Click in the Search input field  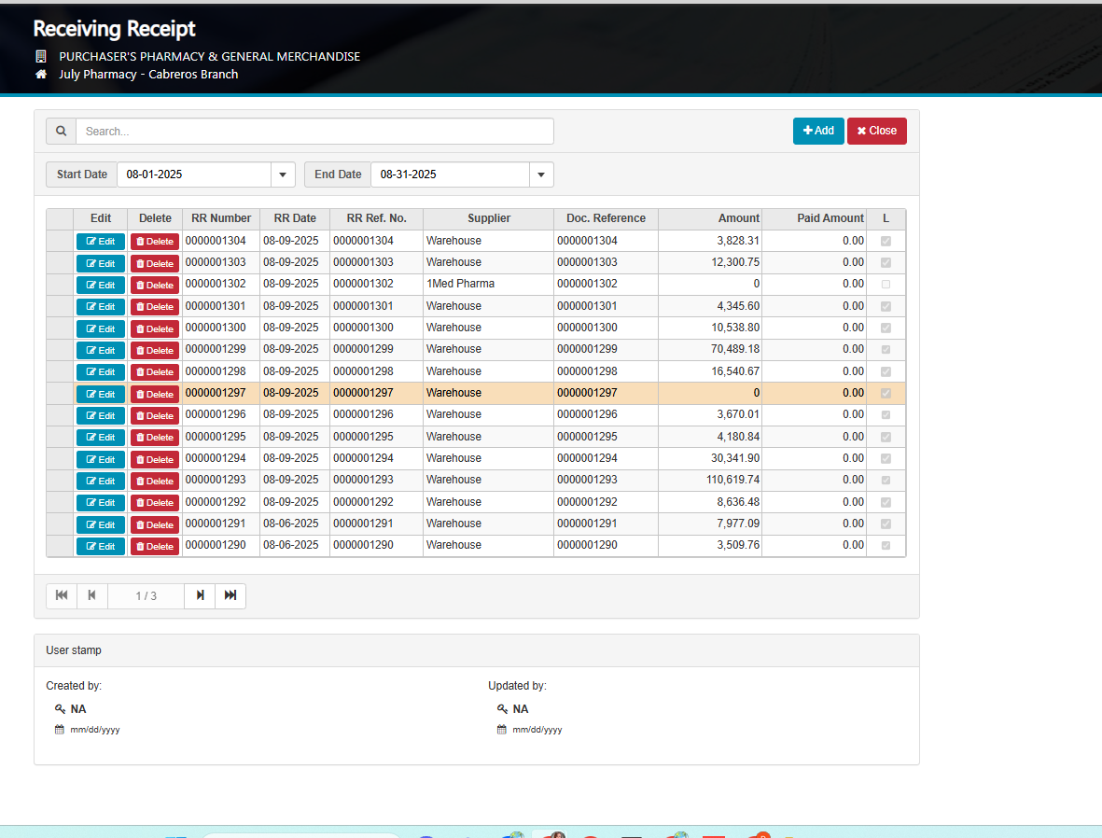[x=314, y=132]
